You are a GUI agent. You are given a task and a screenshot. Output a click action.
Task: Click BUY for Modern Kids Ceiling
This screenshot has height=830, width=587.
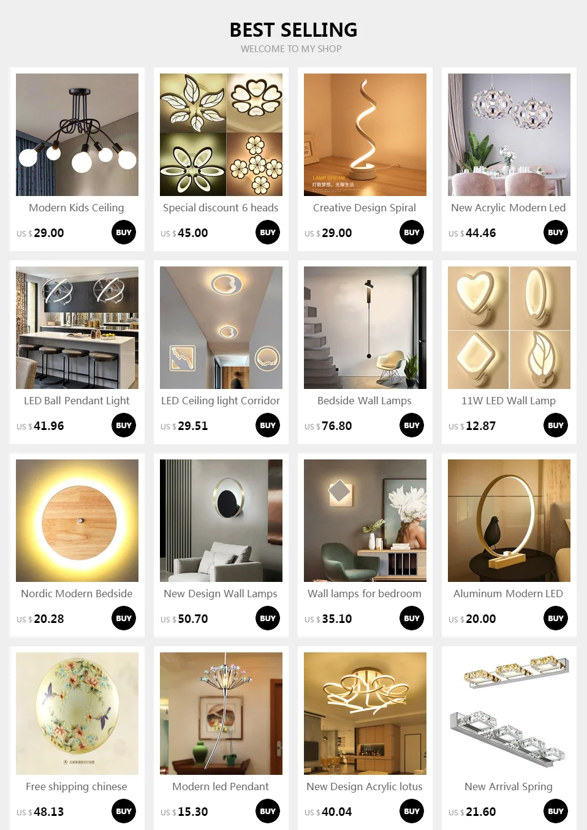tap(124, 232)
